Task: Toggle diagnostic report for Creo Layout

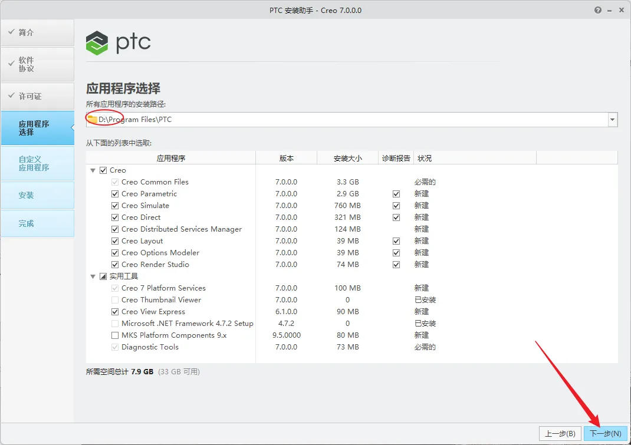Action: tap(396, 241)
